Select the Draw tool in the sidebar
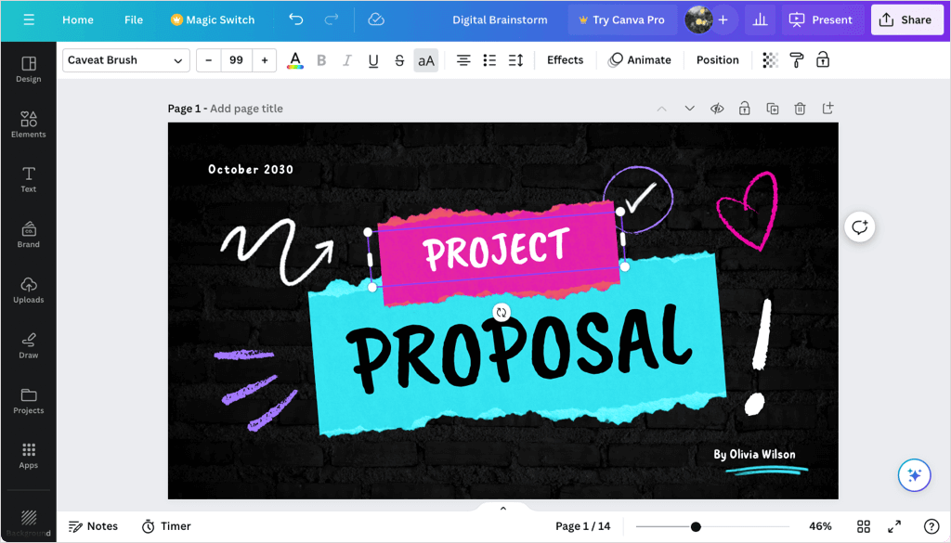The image size is (951, 543). point(28,345)
